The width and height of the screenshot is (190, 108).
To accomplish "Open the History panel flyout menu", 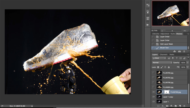I will tap(188, 34).
